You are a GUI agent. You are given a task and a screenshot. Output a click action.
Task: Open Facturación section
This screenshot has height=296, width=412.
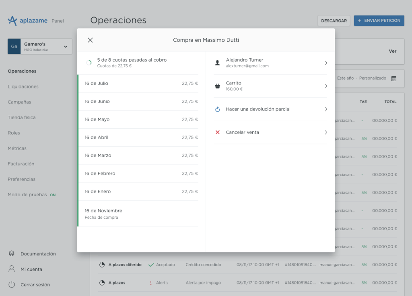click(x=21, y=164)
